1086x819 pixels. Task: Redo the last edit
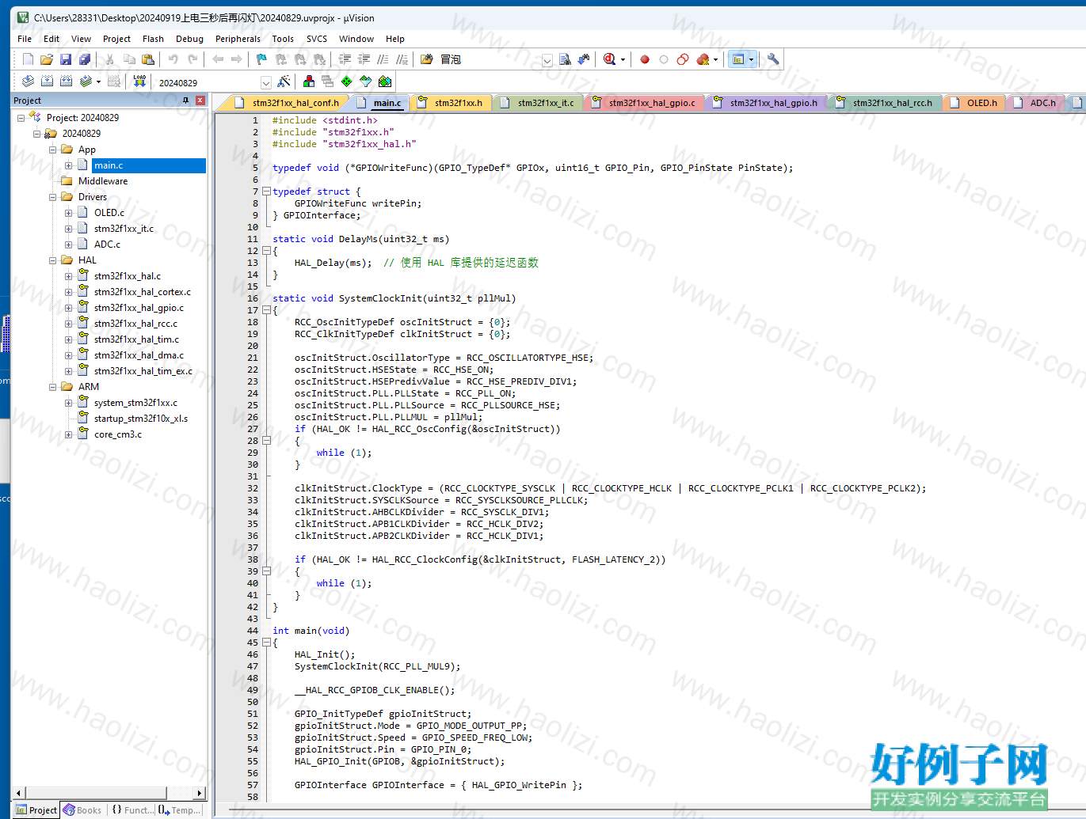point(192,59)
